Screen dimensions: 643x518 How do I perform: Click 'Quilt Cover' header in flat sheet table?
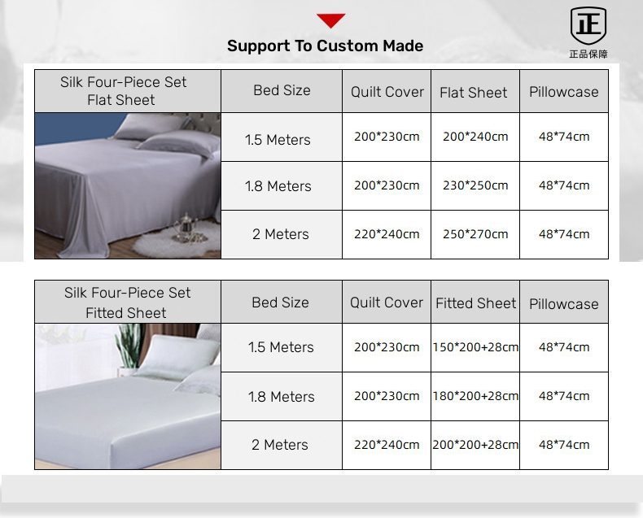click(387, 92)
